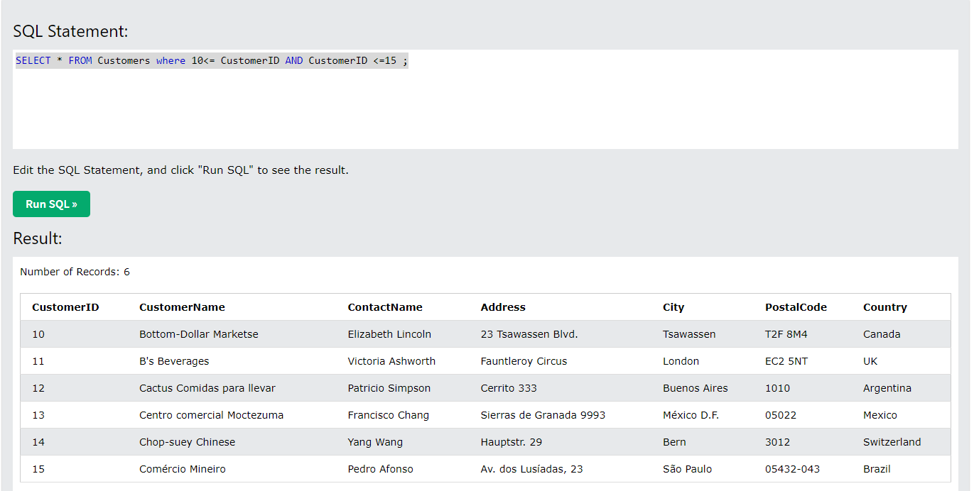Click postal code 05022
Viewport: 974px width, 491px height.
click(x=781, y=415)
